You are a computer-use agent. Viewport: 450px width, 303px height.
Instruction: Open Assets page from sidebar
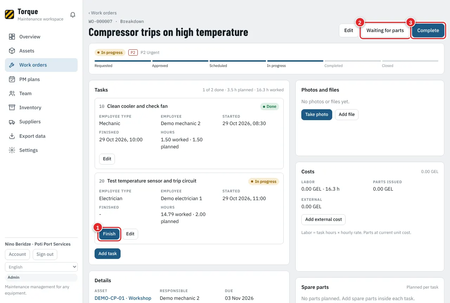[x=41, y=51]
